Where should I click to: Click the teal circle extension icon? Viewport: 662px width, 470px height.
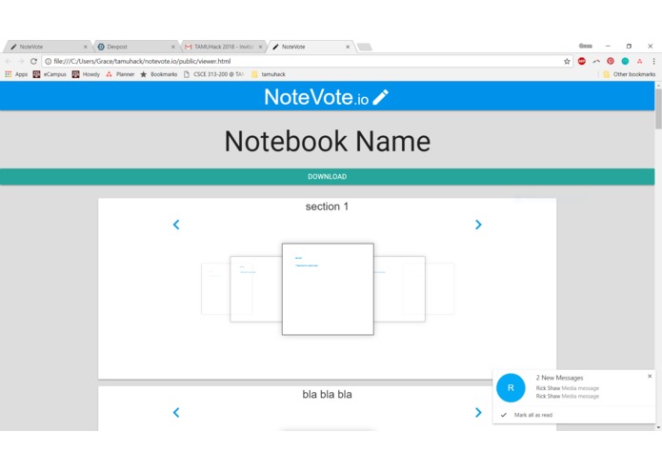coord(625,61)
